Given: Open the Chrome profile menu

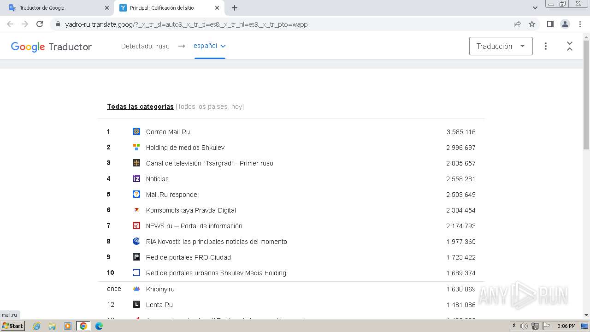Looking at the screenshot, I should (565, 24).
